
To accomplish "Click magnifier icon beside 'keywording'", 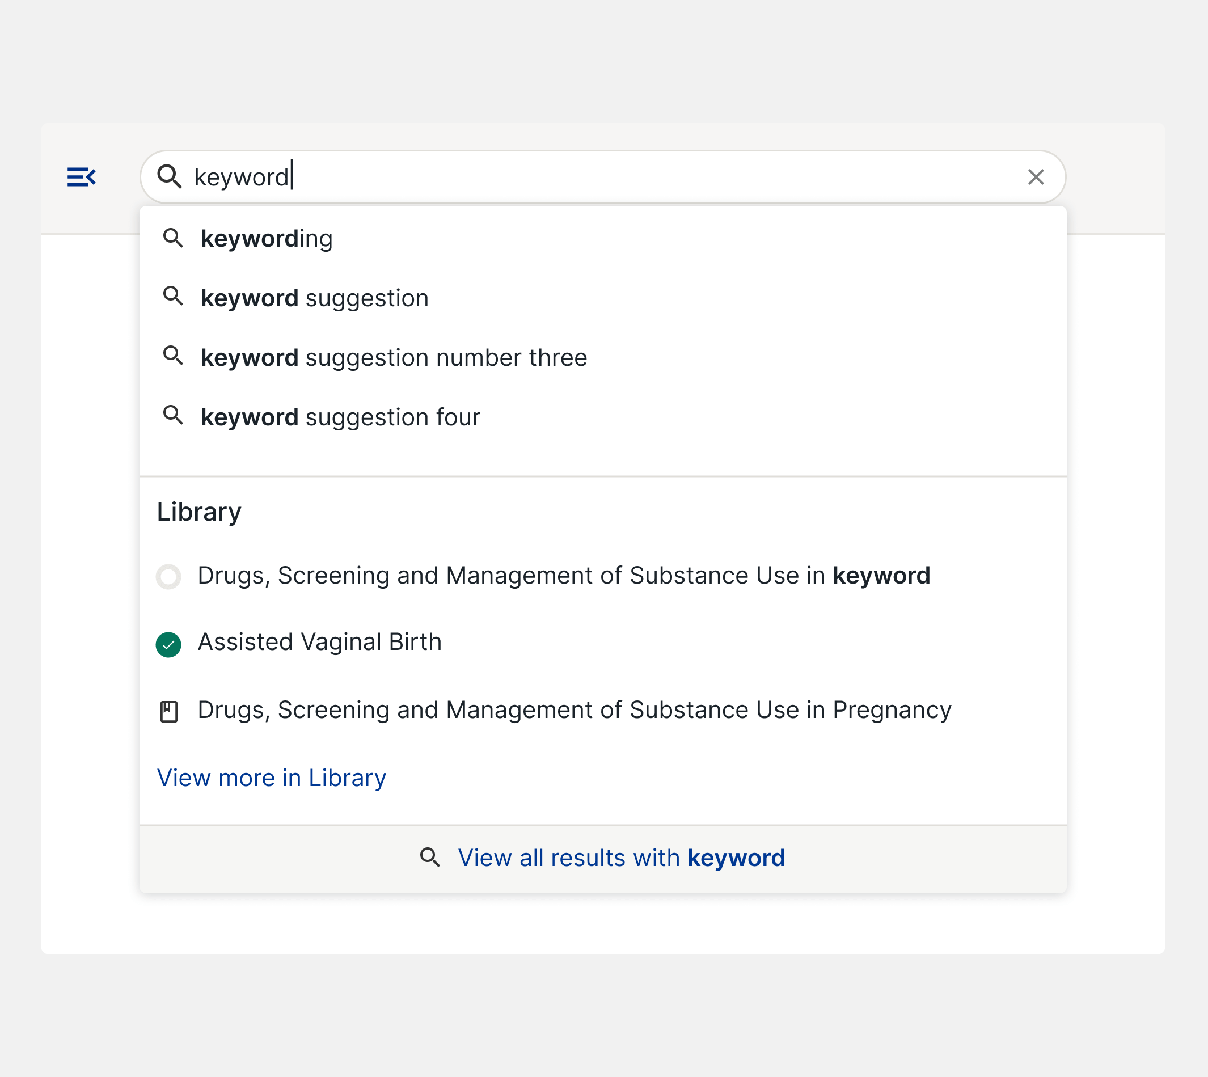I will point(173,238).
